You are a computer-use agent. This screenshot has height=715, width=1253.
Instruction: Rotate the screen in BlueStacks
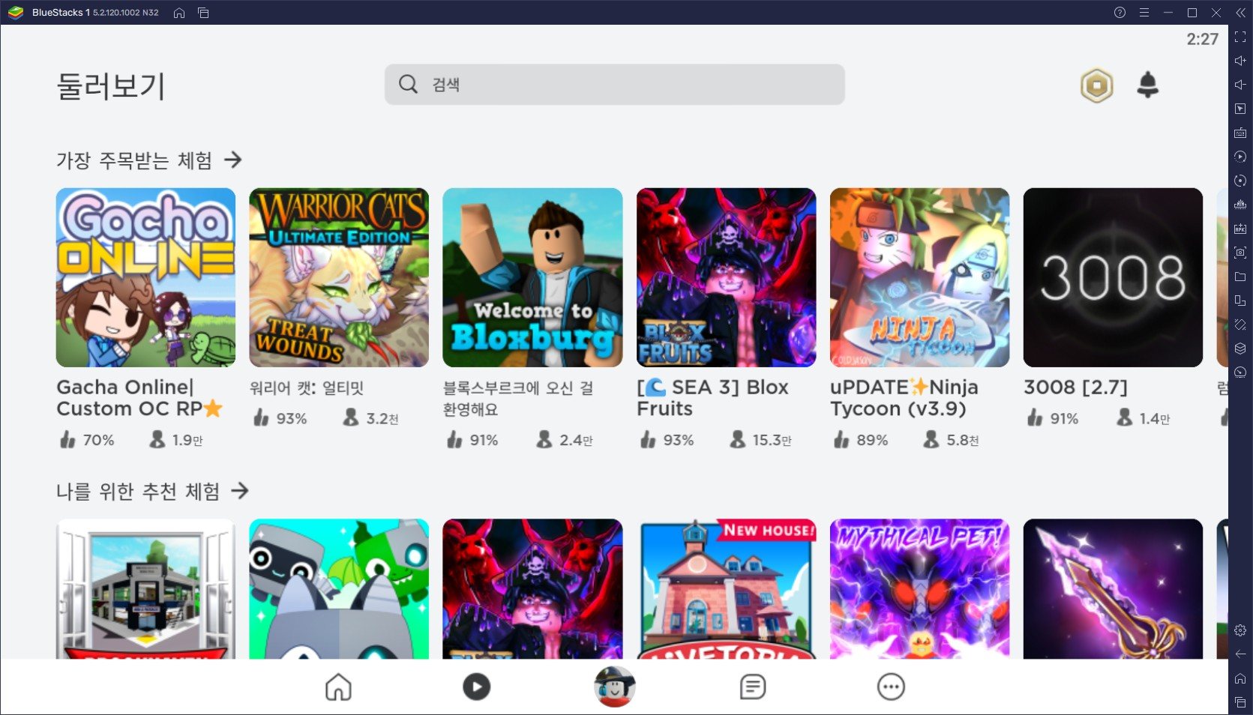(x=1240, y=325)
